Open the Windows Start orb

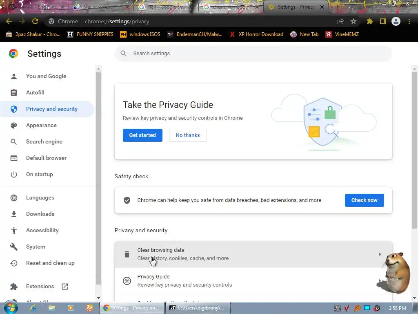11,308
